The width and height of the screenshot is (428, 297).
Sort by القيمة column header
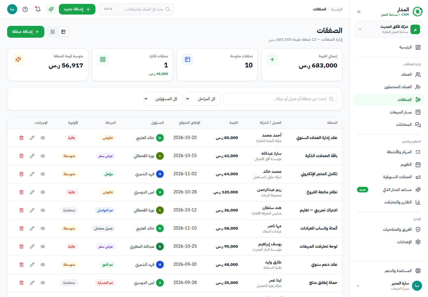(x=234, y=123)
